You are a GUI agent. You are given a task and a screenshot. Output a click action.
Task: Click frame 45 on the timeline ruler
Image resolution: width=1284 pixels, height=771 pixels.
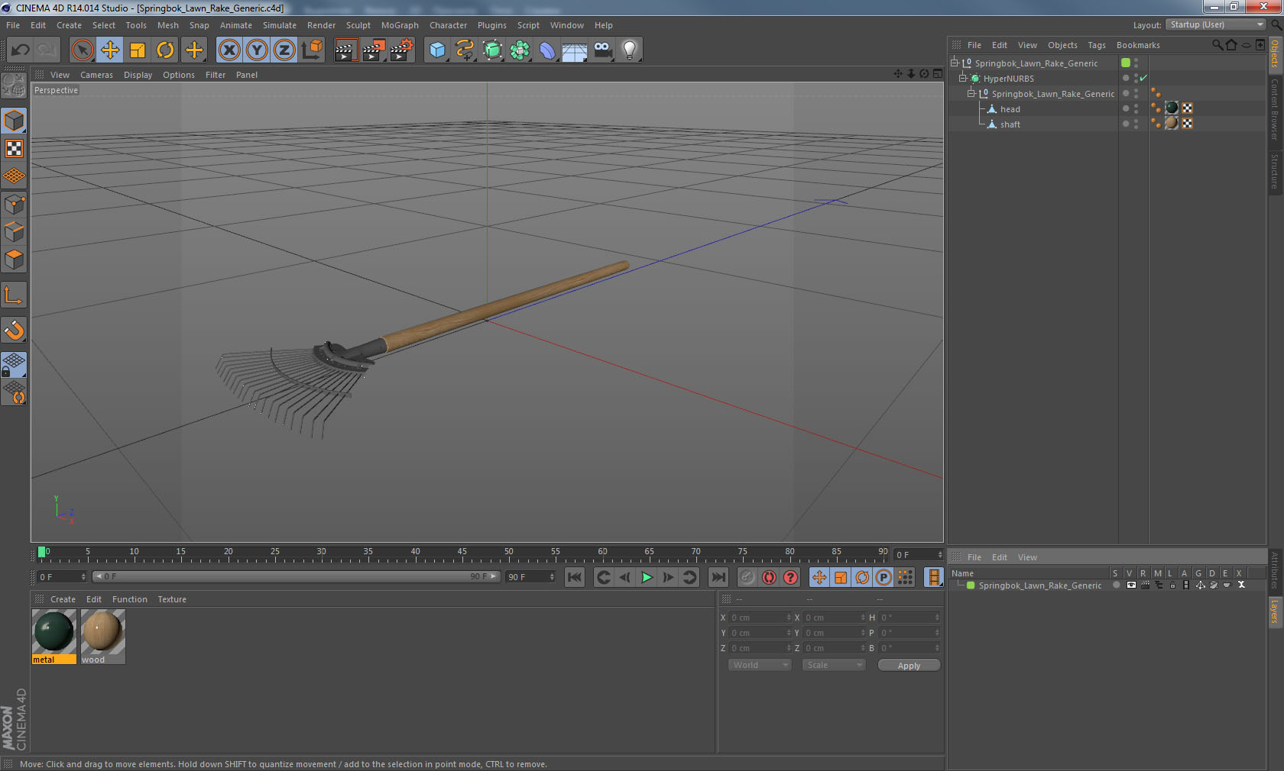(x=462, y=553)
